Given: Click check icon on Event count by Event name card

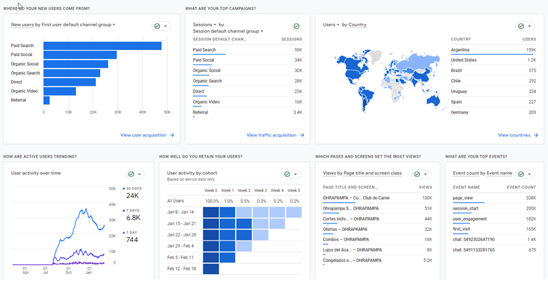Looking at the screenshot, I should [521, 174].
